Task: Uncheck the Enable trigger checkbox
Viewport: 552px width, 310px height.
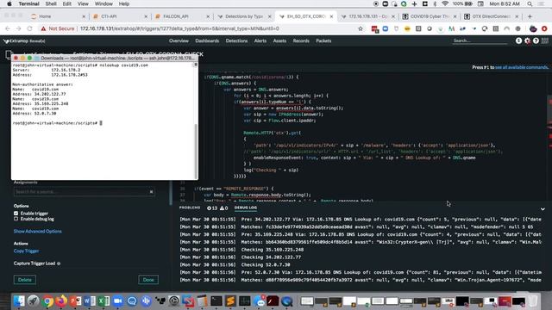Action: point(16,214)
